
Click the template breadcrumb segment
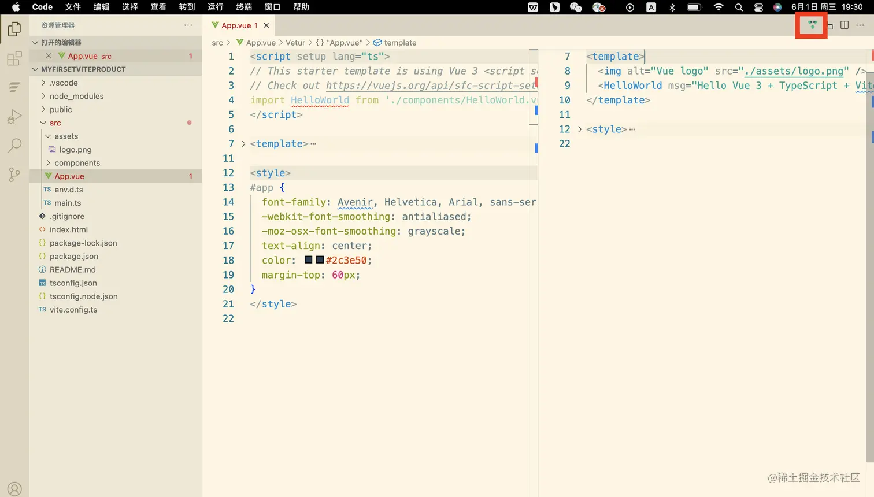pyautogui.click(x=395, y=43)
